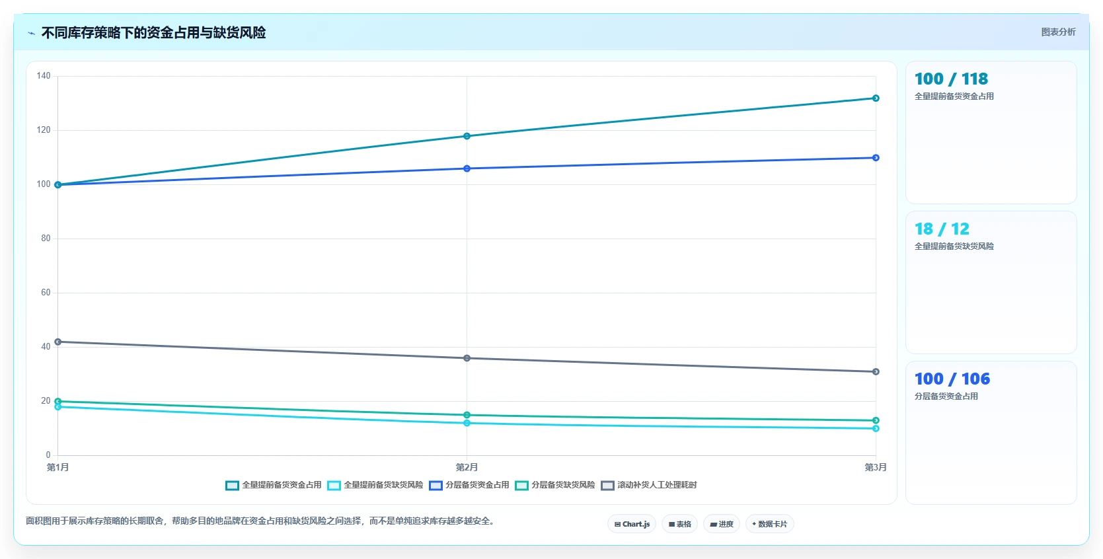Select the 第2月 green point at 15
1103x559 pixels.
[467, 415]
